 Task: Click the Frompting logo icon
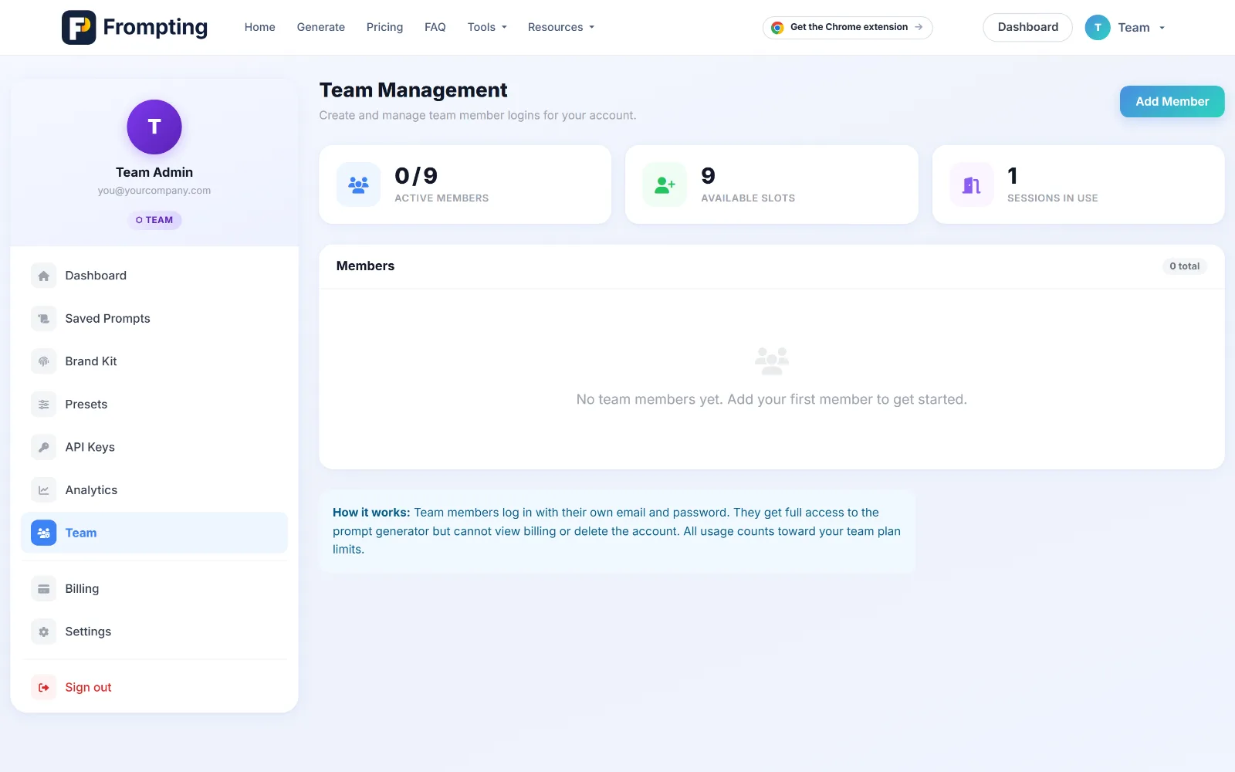coord(79,27)
